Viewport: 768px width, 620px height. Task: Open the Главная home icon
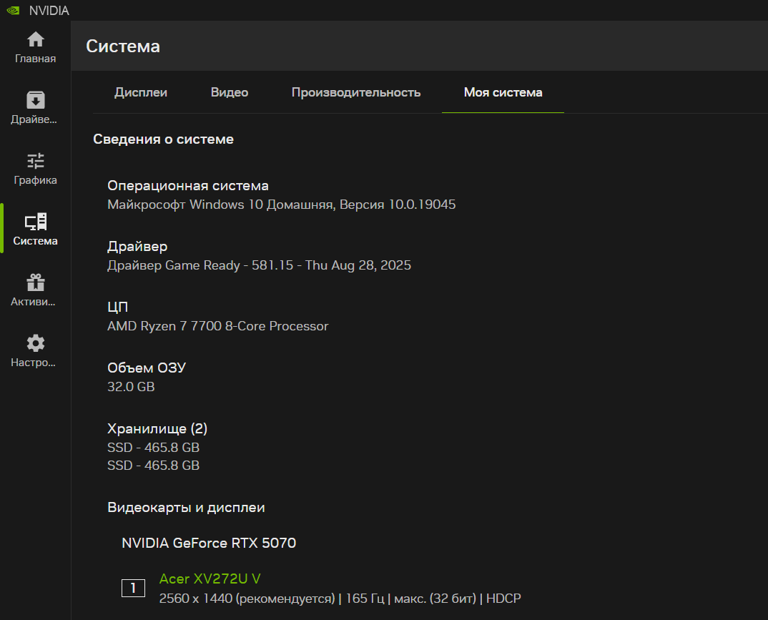[x=35, y=39]
